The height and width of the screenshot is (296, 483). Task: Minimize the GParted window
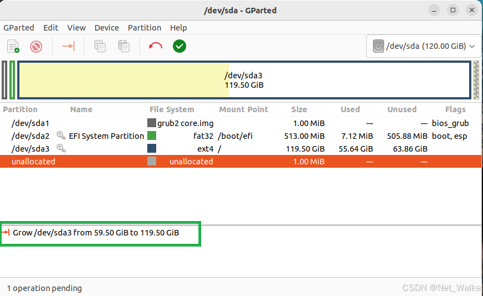(x=434, y=10)
